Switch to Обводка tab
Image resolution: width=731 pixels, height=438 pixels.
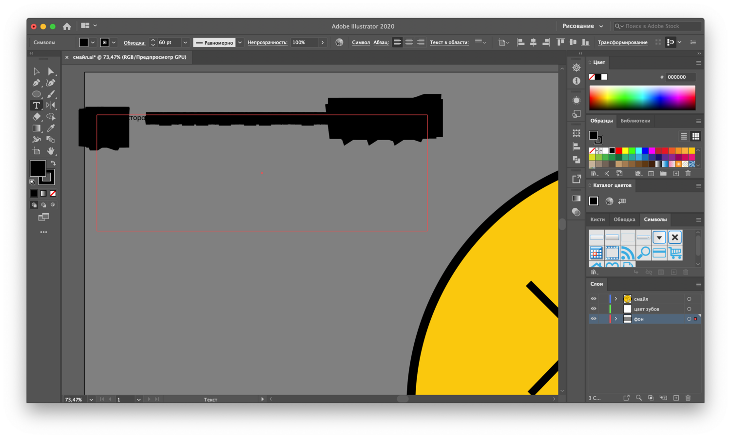[x=624, y=219]
